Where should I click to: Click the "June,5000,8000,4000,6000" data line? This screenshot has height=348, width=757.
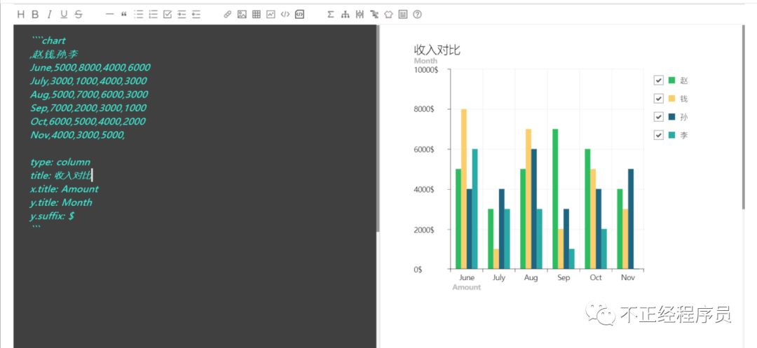(x=90, y=67)
